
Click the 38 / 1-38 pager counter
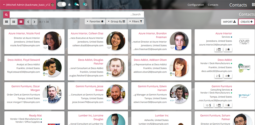click(x=43, y=22)
